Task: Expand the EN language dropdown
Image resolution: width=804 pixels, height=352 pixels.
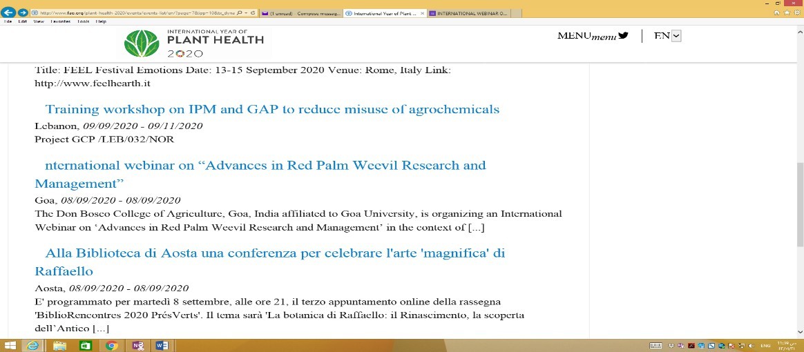Action: (x=676, y=36)
